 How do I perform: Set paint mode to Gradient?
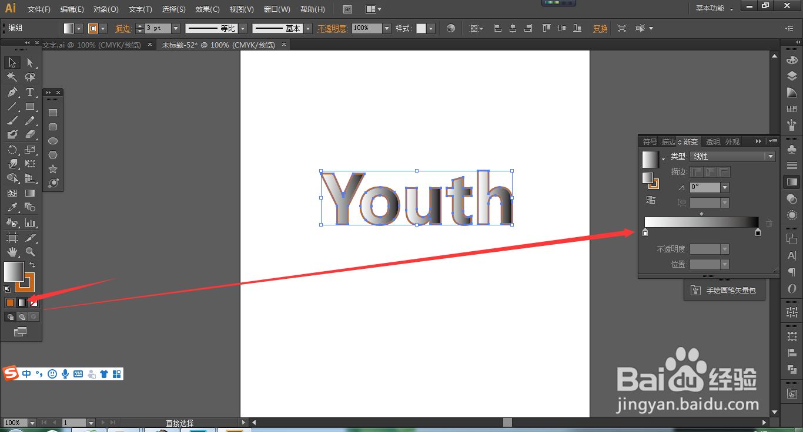click(22, 303)
